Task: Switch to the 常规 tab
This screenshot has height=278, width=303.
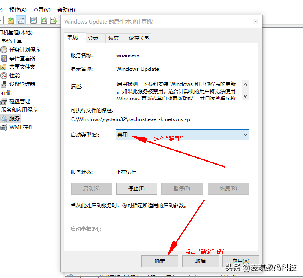Action: pyautogui.click(x=75, y=37)
